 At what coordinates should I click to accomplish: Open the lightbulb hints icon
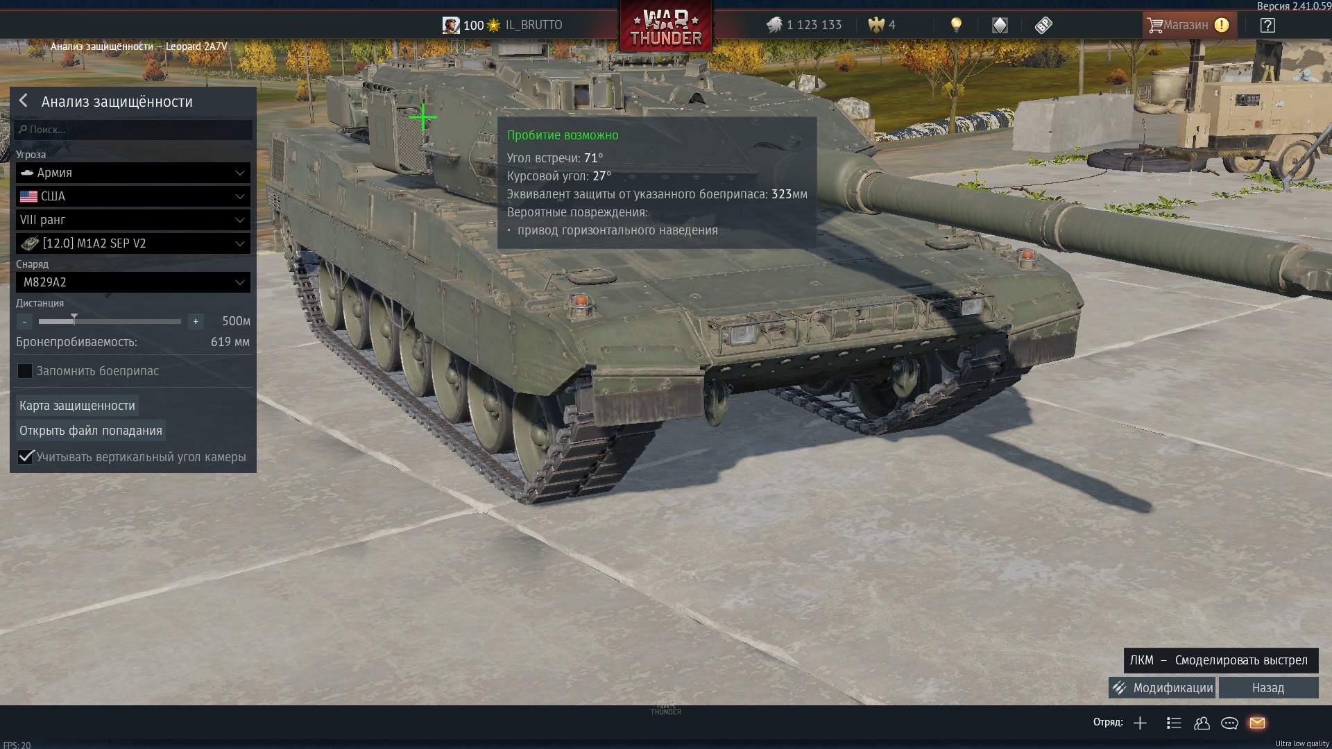[956, 26]
